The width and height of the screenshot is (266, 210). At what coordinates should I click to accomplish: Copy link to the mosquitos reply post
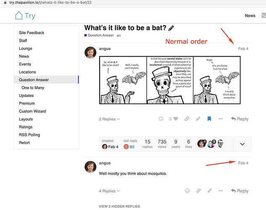pyautogui.click(x=198, y=191)
